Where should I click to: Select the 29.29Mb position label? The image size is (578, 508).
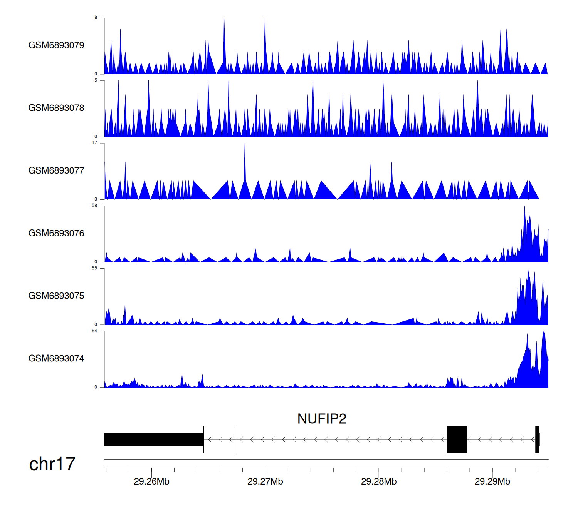[x=492, y=482]
